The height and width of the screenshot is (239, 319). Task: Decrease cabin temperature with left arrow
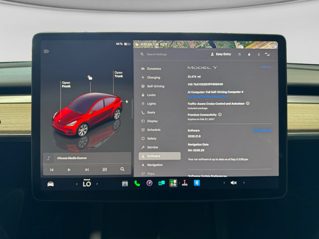[77, 184]
